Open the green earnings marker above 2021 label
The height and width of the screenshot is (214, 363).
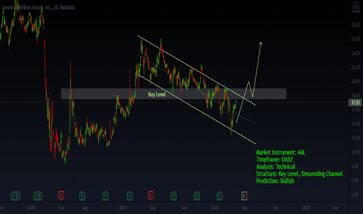coord(130,196)
